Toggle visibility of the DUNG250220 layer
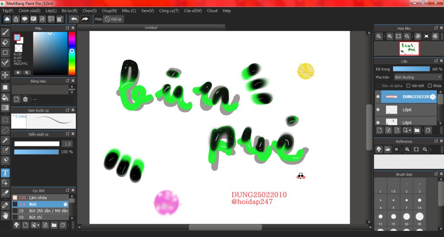The width and height of the screenshot is (444, 237). (x=378, y=97)
